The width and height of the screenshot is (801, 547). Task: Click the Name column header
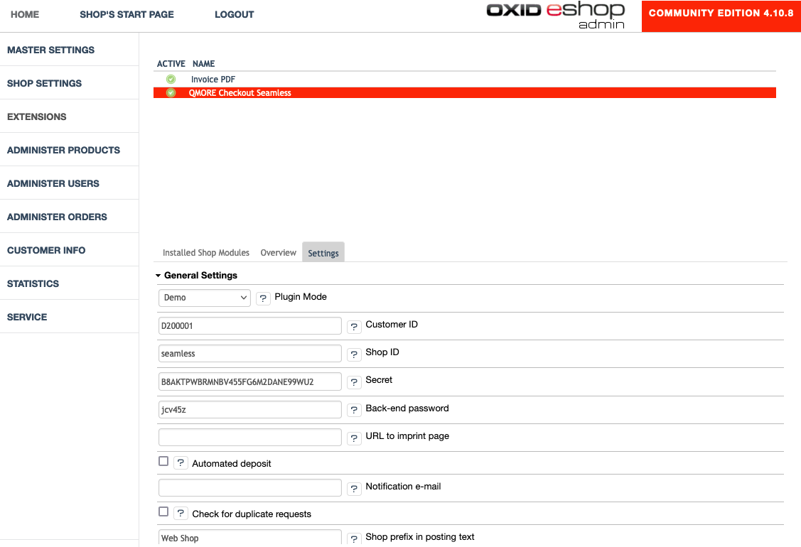[x=203, y=64]
